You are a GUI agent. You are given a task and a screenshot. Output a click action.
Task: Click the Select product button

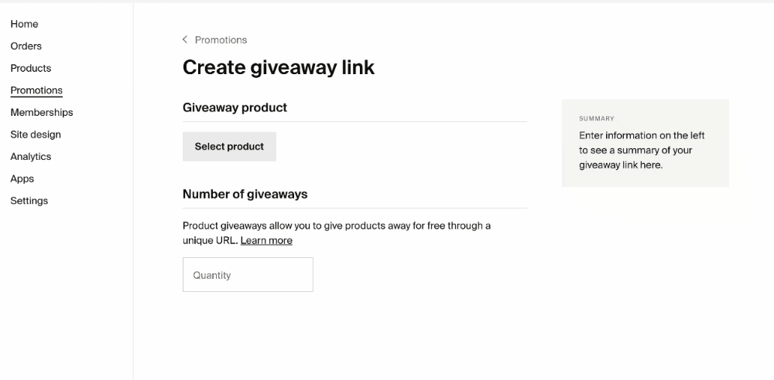230,147
